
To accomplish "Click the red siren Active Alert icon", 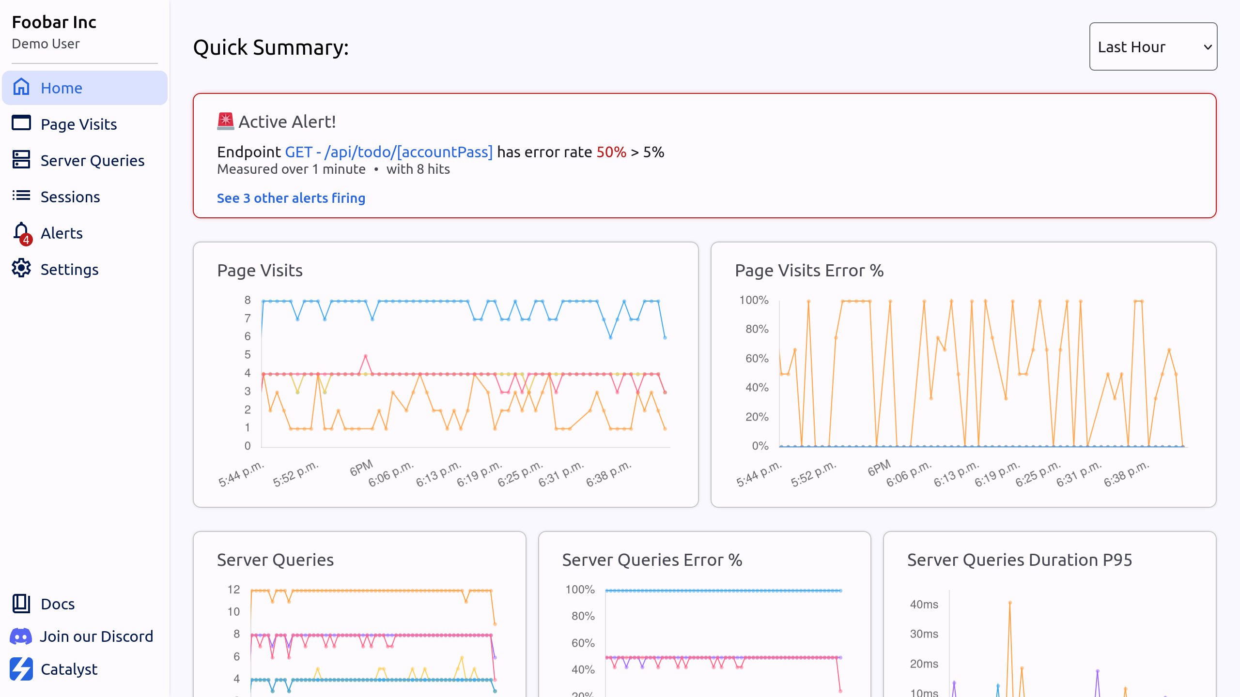I will click(x=225, y=121).
